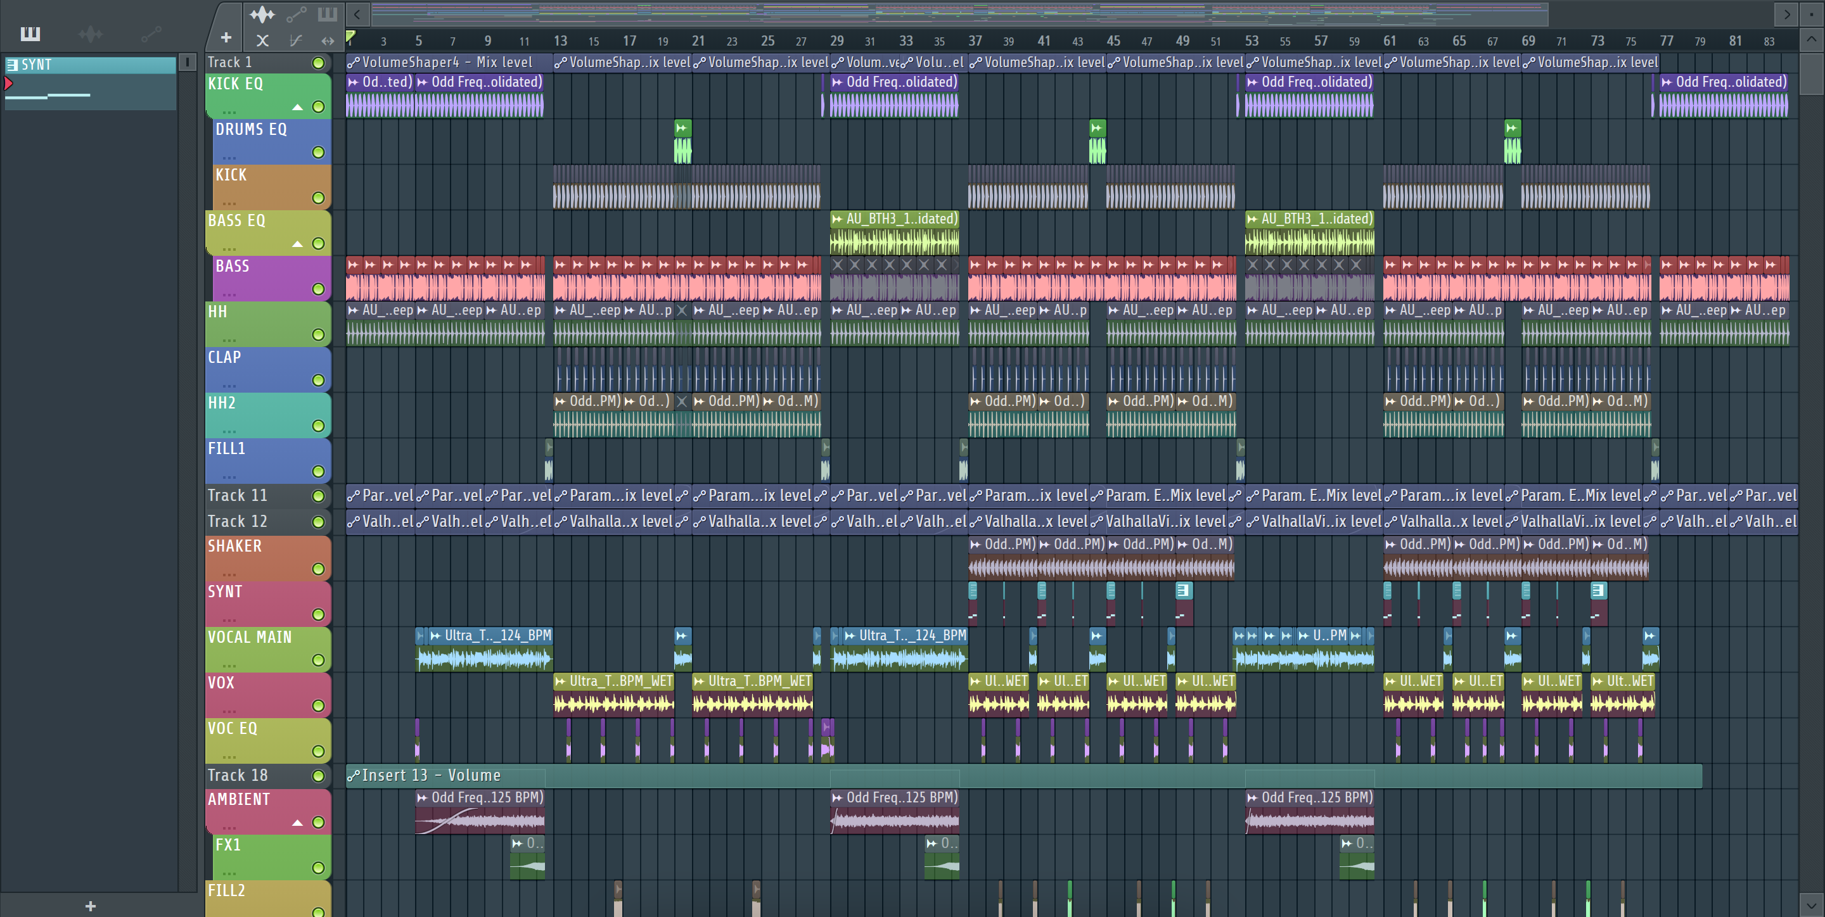Image resolution: width=1825 pixels, height=917 pixels.
Task: Mute the BASS track
Action: (319, 289)
